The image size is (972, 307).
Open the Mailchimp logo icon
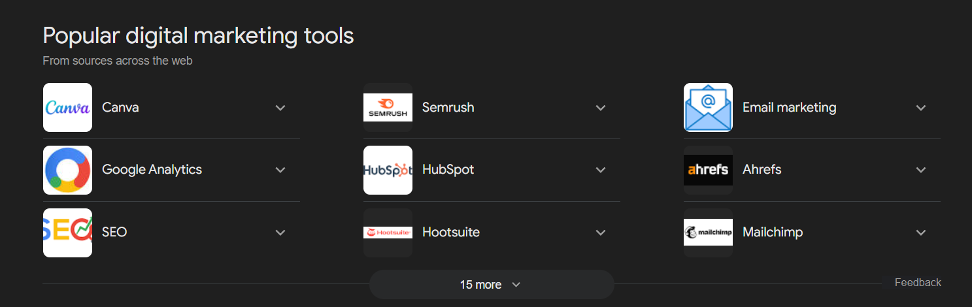pos(708,233)
